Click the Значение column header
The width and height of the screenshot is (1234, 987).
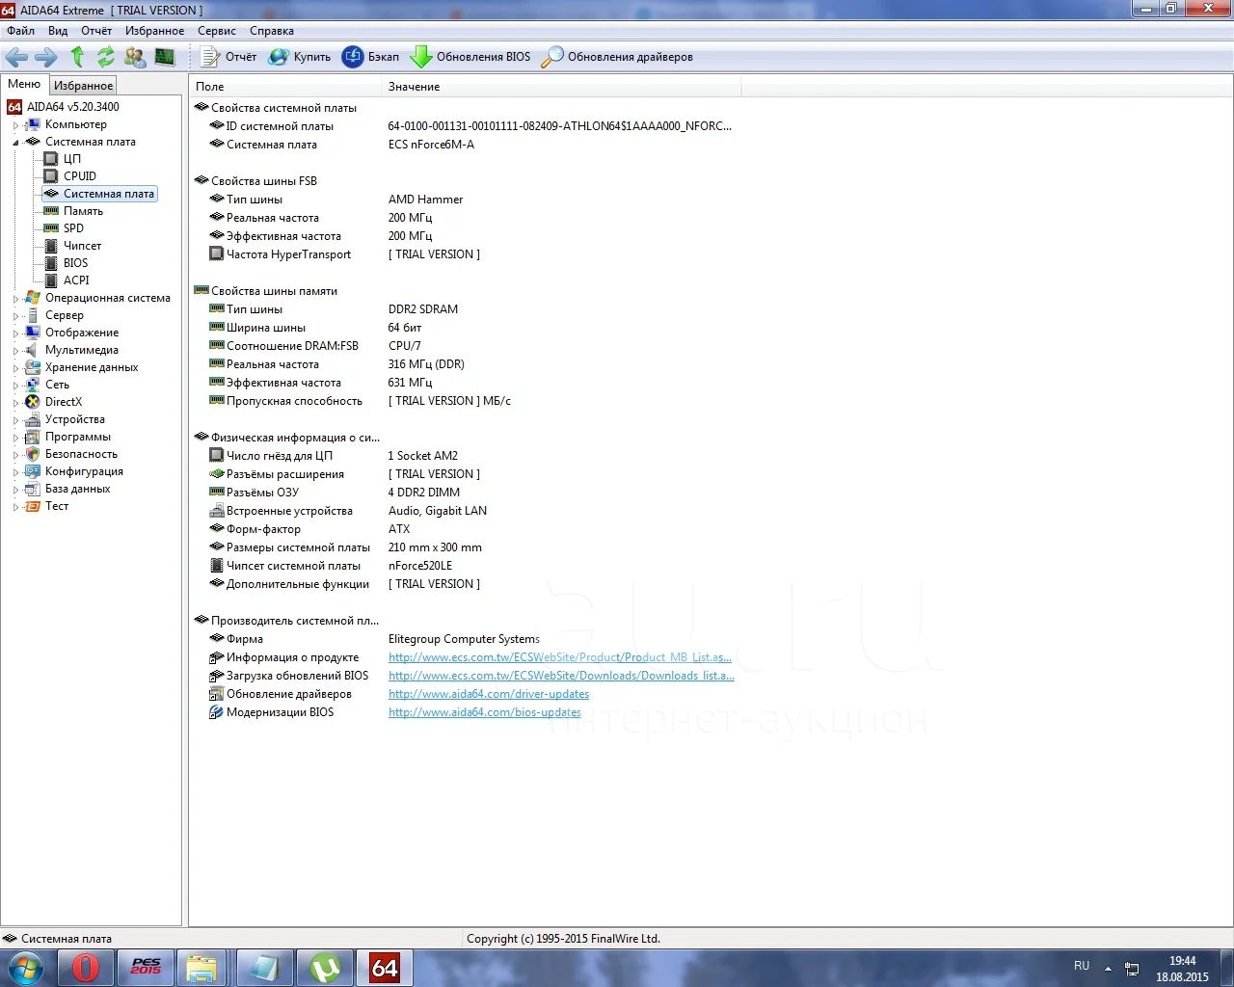(415, 87)
